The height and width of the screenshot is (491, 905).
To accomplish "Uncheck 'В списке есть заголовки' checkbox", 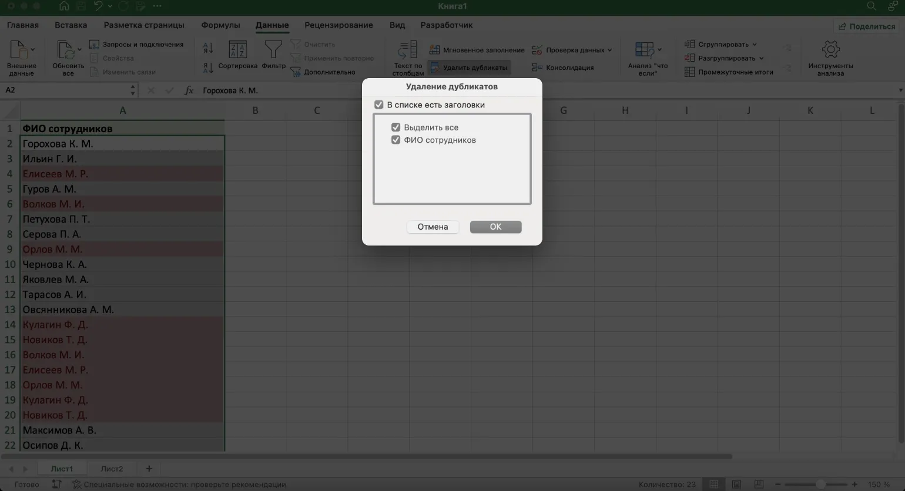I will click(x=379, y=105).
